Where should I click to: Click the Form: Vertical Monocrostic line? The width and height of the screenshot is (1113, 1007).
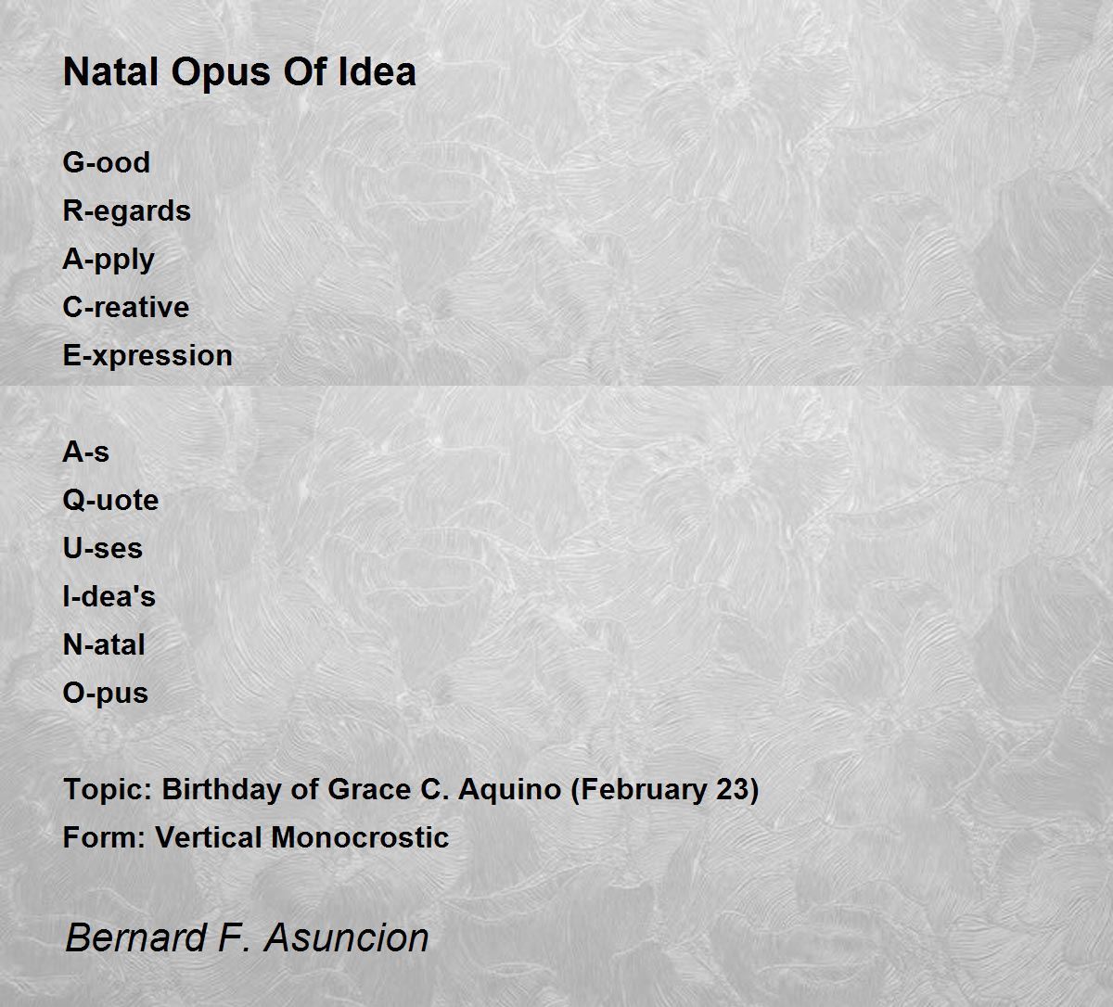pos(256,837)
